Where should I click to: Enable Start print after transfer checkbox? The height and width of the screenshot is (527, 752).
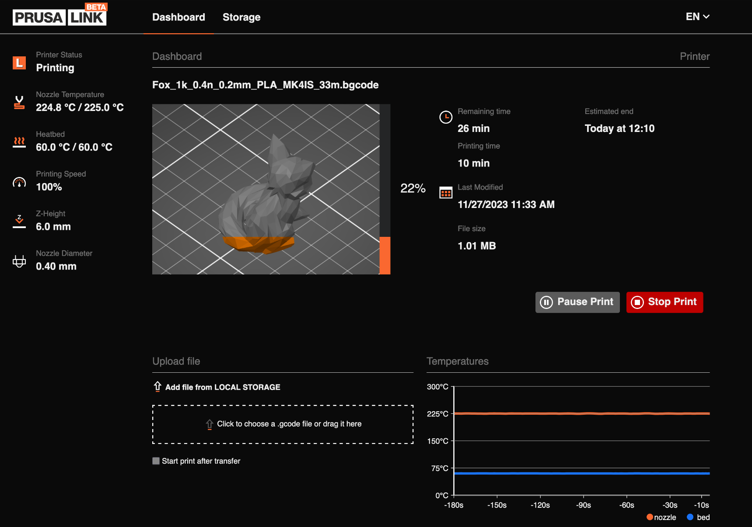156,461
